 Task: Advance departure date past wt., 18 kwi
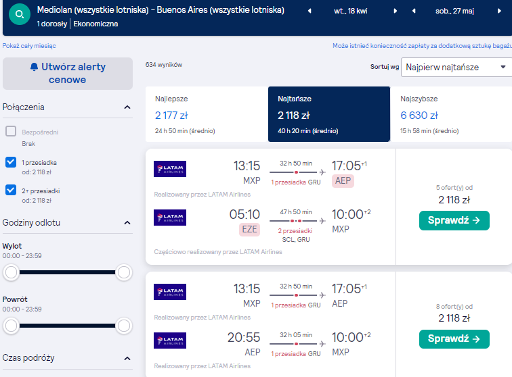[395, 11]
